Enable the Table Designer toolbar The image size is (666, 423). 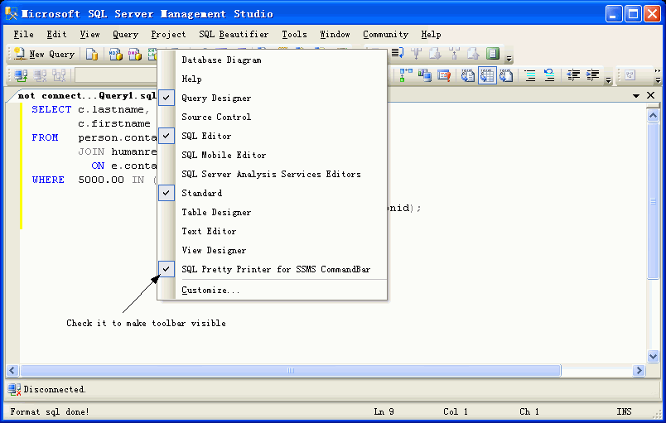[272, 212]
